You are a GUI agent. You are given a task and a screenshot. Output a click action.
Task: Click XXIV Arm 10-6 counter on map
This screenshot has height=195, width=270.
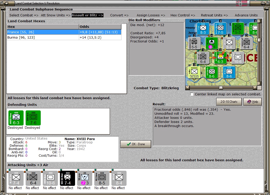[238, 58]
